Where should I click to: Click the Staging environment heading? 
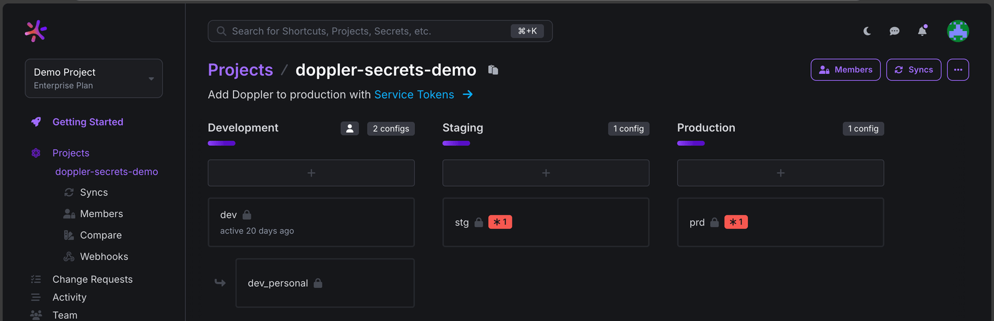(x=463, y=128)
